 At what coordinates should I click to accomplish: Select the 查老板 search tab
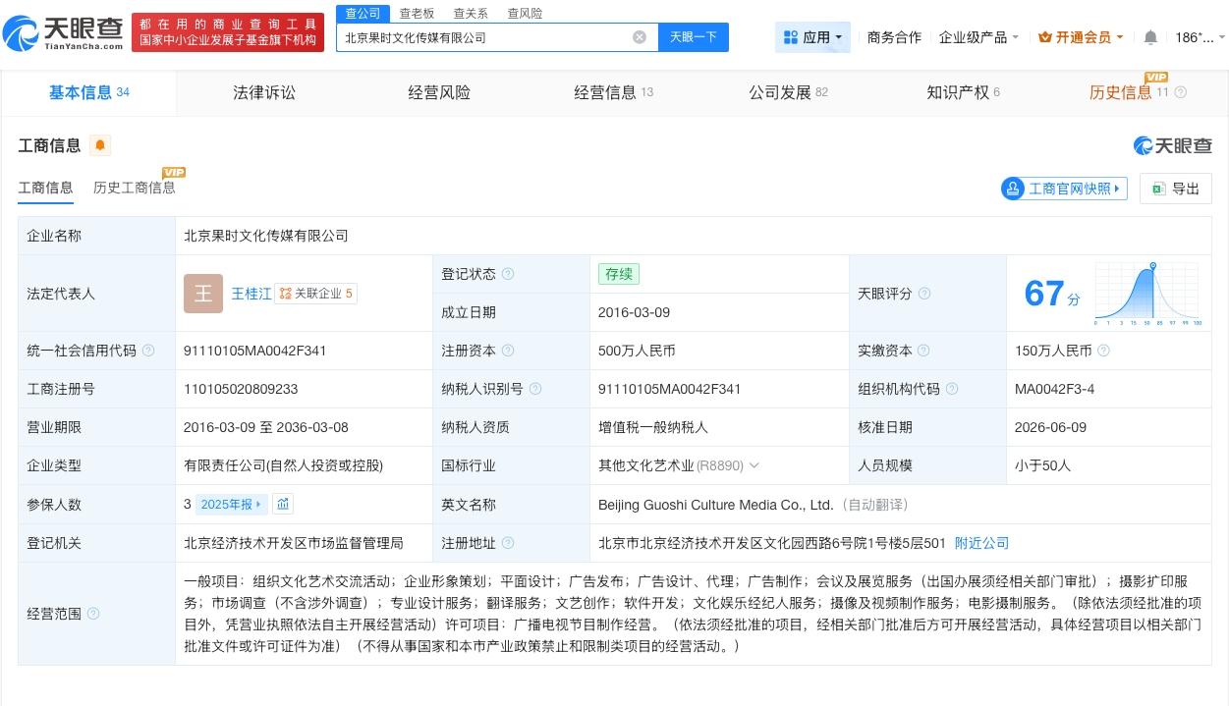[x=417, y=14]
